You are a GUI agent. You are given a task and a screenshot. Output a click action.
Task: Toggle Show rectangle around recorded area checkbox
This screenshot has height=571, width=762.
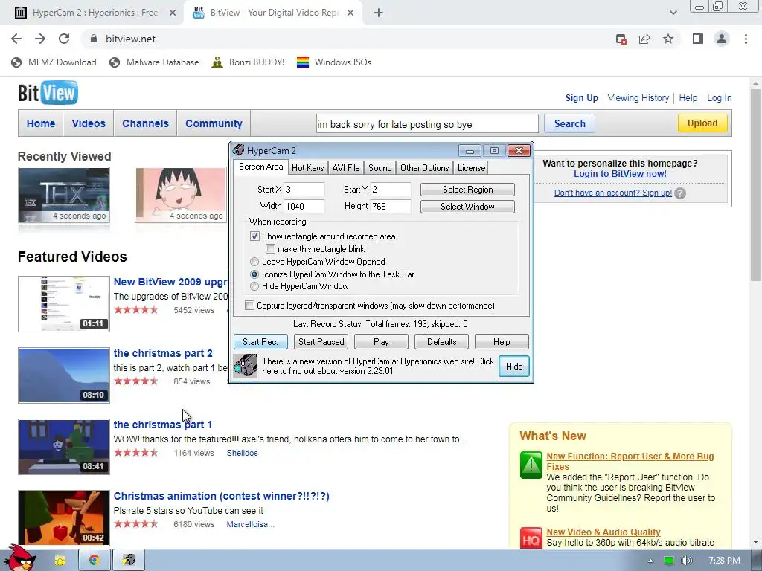click(254, 236)
